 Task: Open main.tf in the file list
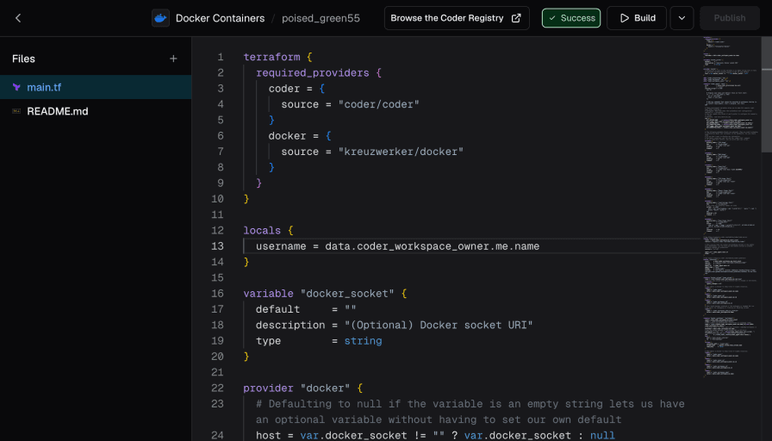click(x=96, y=87)
